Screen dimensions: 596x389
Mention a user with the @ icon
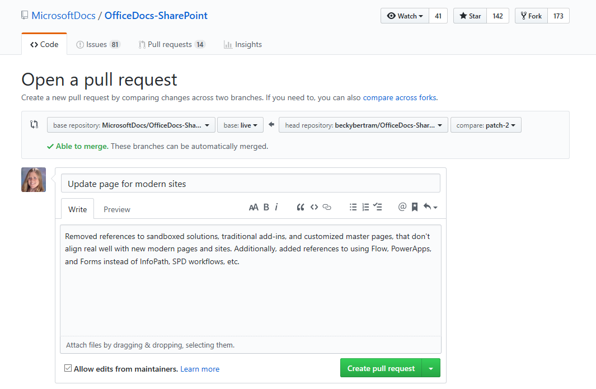402,207
